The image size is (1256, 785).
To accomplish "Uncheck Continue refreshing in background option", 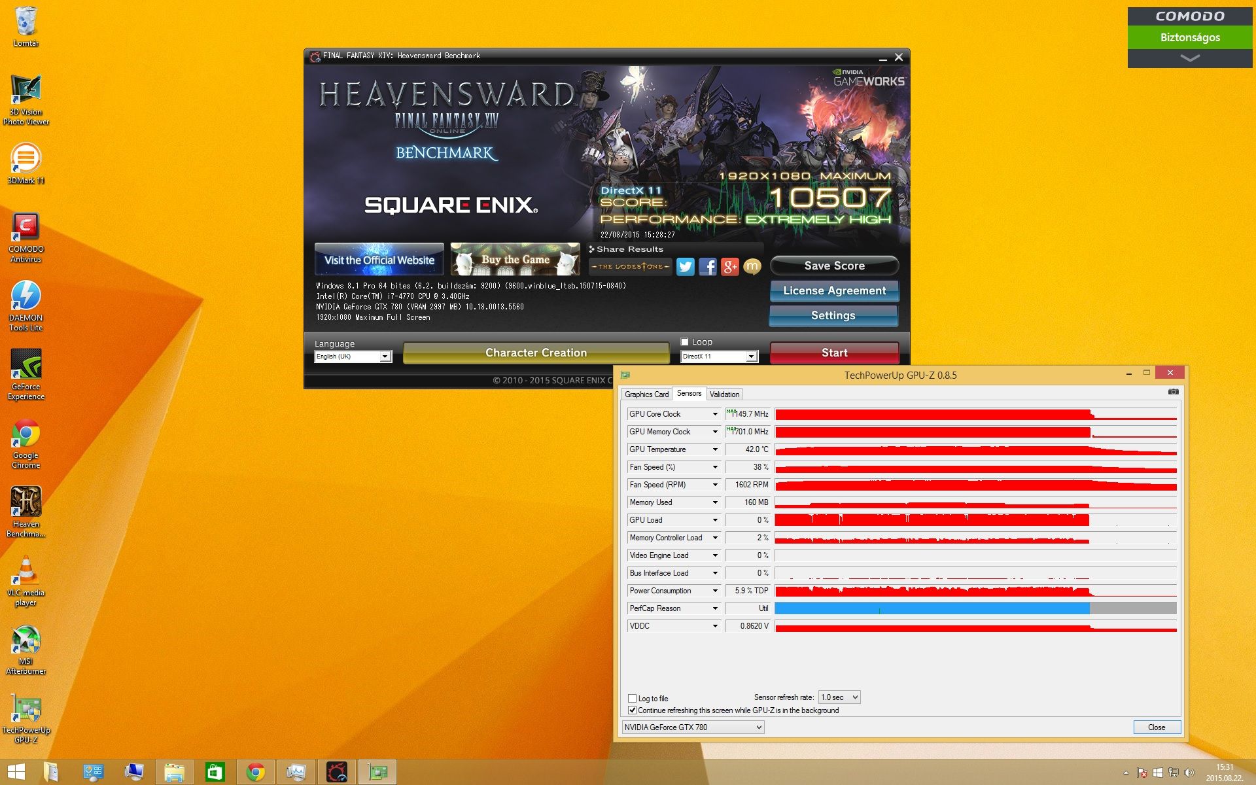I will [x=633, y=710].
